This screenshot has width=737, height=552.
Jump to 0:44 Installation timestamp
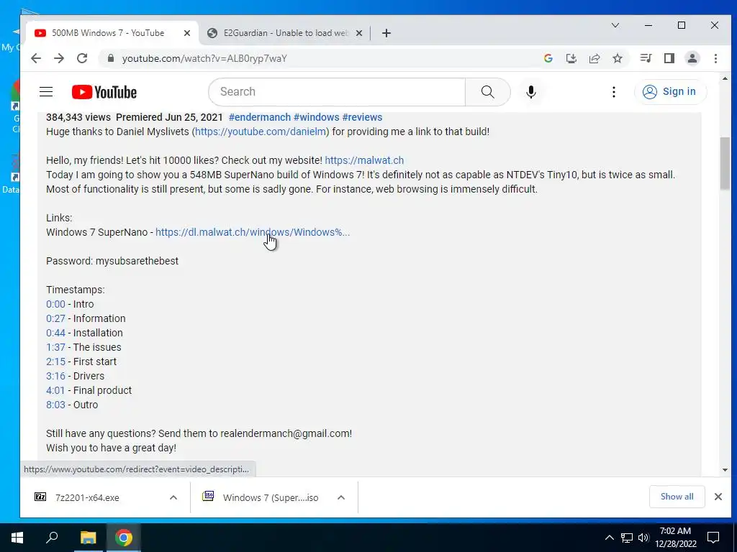[x=55, y=333]
